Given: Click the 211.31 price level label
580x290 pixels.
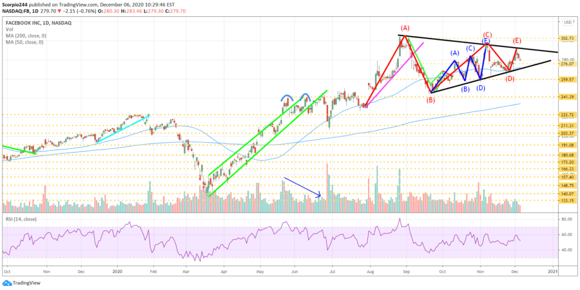Looking at the screenshot, I should pyautogui.click(x=567, y=126).
